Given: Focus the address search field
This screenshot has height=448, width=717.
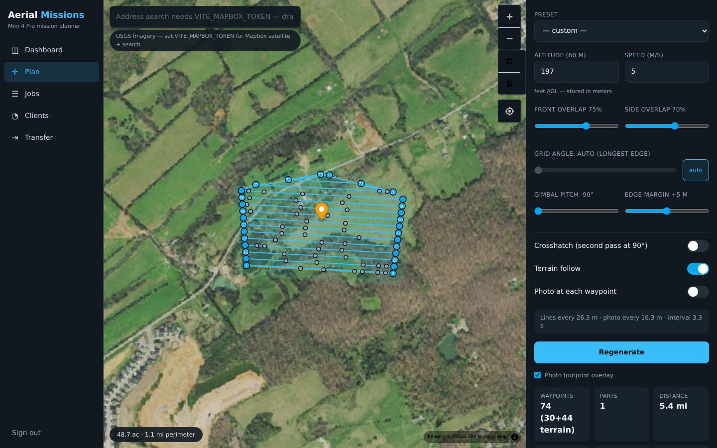Looking at the screenshot, I should [205, 16].
